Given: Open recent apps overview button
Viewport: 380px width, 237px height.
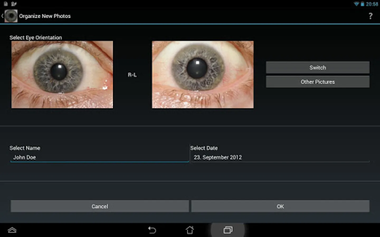Looking at the screenshot, I should 228,230.
